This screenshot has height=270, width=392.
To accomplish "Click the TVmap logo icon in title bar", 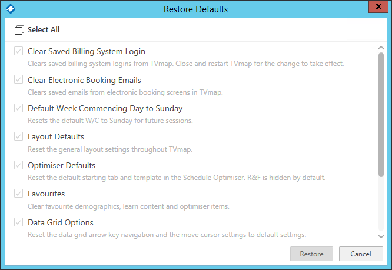I will coord(11,9).
